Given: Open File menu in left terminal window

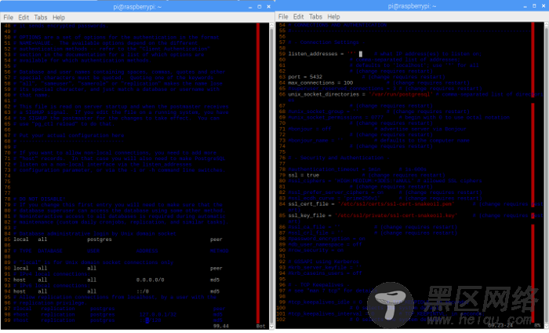Looking at the screenshot, I should click(8, 17).
